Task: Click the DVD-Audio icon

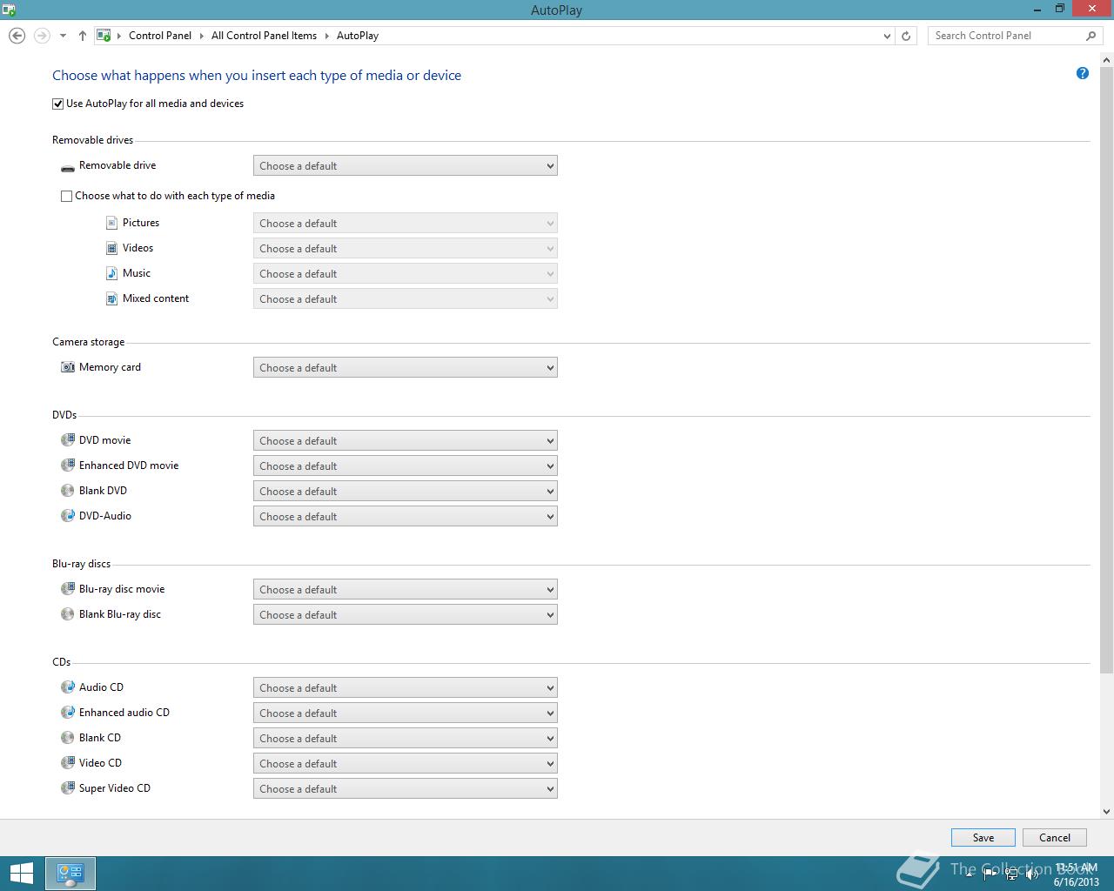Action: [68, 516]
